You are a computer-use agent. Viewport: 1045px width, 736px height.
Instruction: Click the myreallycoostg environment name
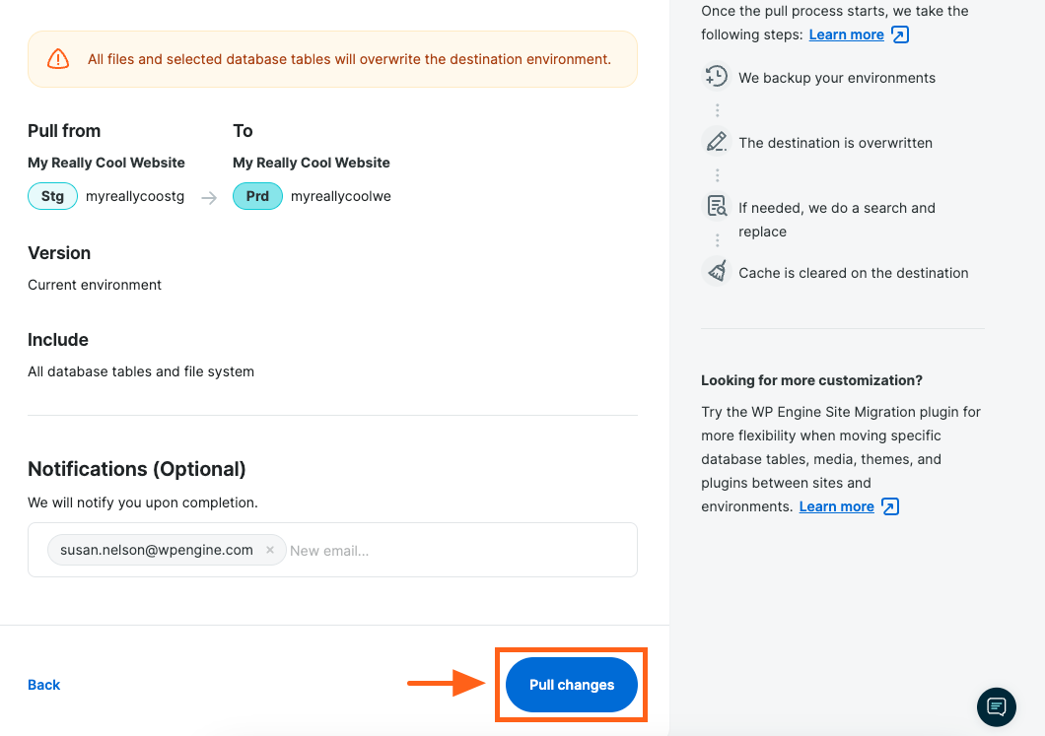pos(135,196)
